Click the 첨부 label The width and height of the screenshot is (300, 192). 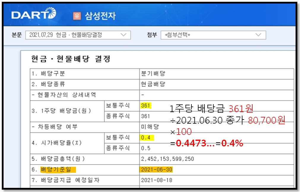pyautogui.click(x=152, y=35)
